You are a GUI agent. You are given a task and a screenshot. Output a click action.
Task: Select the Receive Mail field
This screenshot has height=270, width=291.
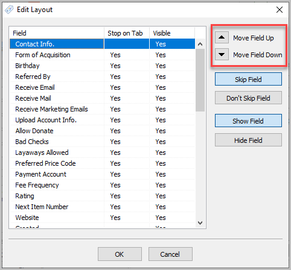pos(102,98)
